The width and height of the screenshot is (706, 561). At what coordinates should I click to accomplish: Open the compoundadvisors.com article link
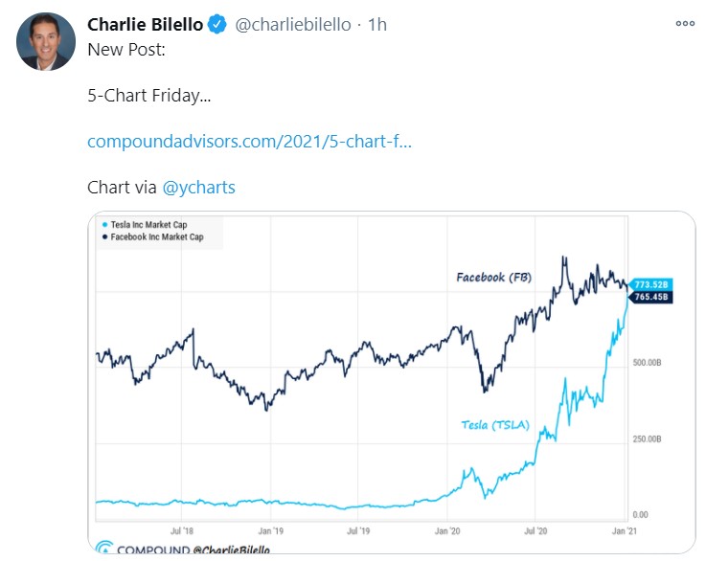[x=249, y=141]
